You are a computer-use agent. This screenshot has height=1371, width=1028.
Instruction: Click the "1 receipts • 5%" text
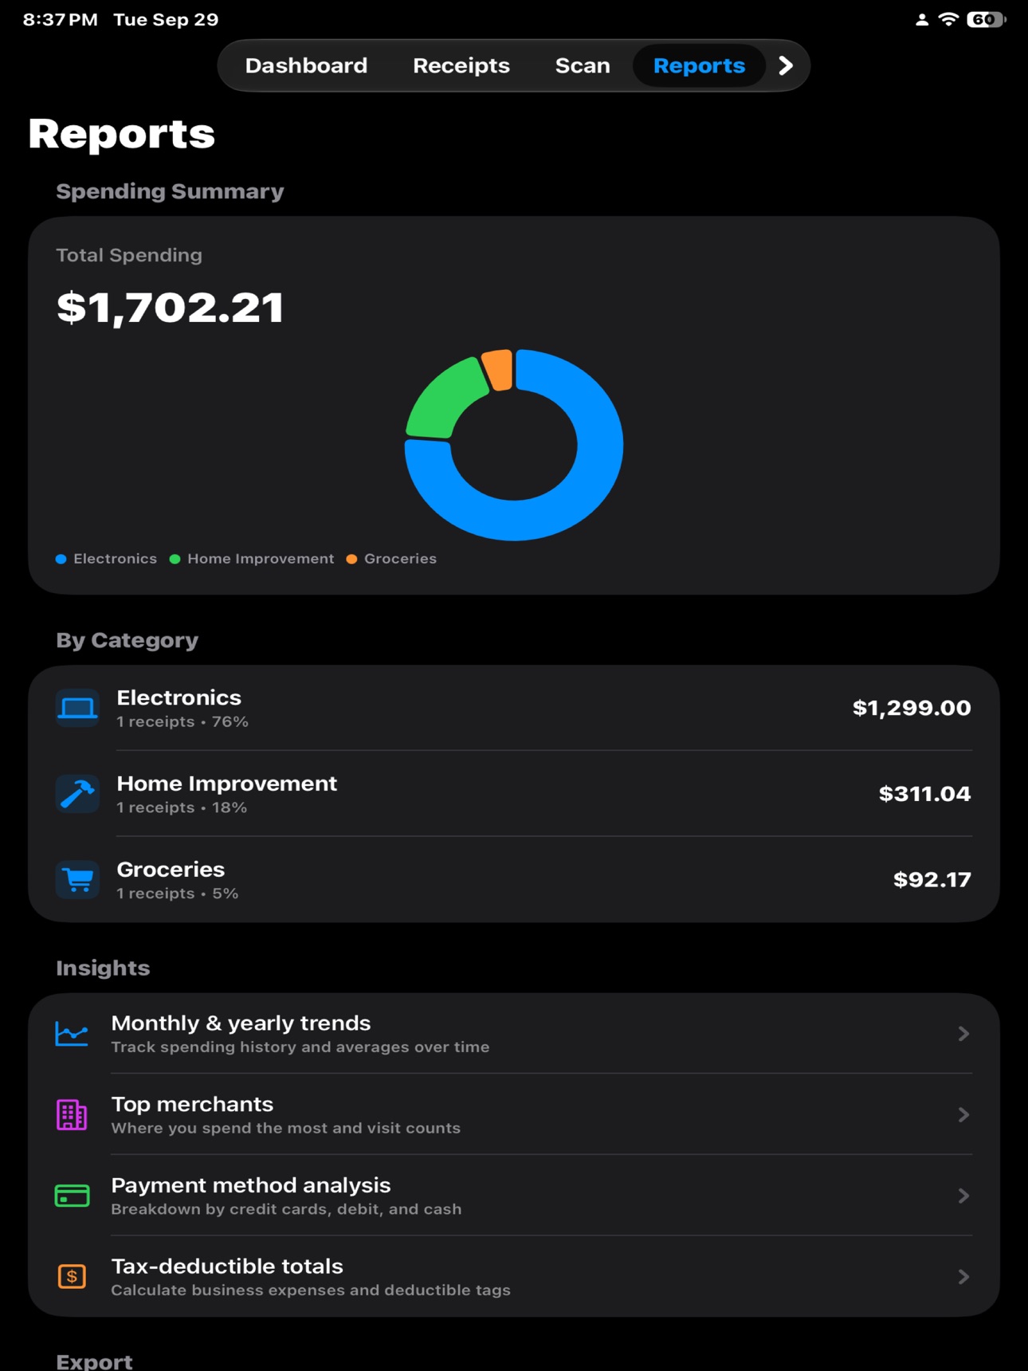click(x=178, y=894)
